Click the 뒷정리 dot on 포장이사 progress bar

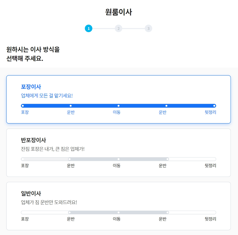coord(214,105)
